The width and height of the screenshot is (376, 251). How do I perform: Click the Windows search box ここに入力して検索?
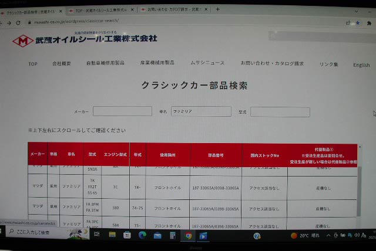tap(48, 232)
